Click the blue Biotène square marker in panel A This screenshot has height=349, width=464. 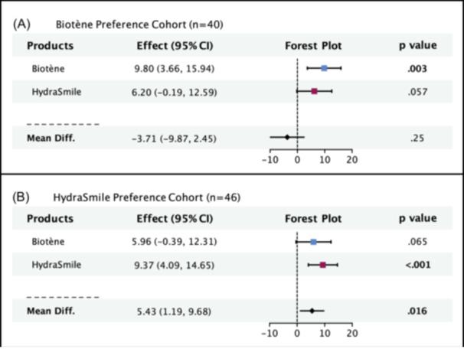324,68
